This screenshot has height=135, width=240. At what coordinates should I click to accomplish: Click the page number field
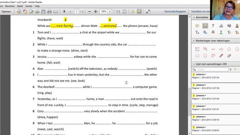[x=76, y=12]
